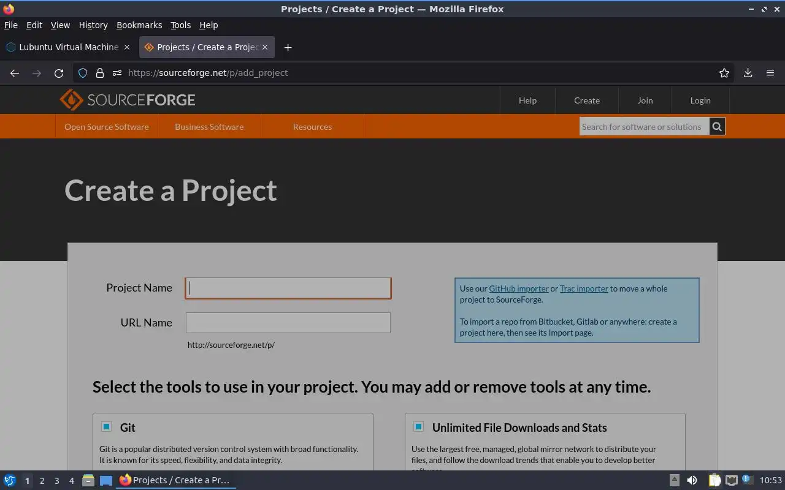Open the History menu
Screen dimensions: 785x490
pyautogui.click(x=93, y=25)
